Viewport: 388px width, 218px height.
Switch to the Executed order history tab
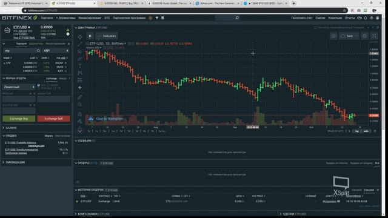click(x=369, y=190)
